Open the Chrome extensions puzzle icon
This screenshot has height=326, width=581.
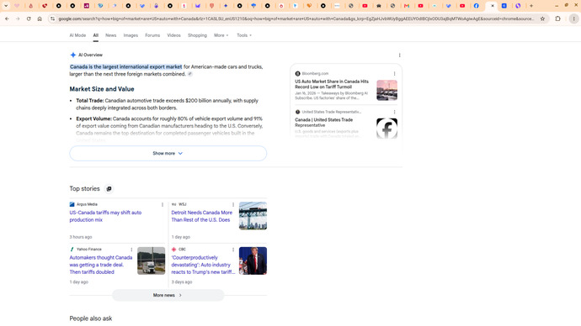pyautogui.click(x=557, y=18)
